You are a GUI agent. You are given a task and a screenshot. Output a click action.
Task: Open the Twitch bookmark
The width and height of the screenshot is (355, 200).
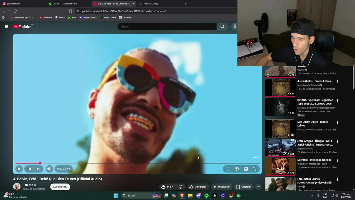tap(60, 17)
